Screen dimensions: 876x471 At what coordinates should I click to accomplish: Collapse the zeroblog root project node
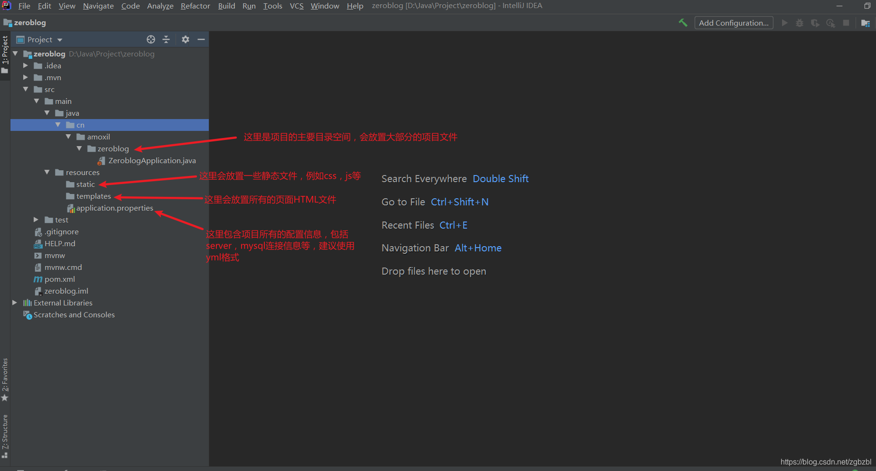pos(15,54)
